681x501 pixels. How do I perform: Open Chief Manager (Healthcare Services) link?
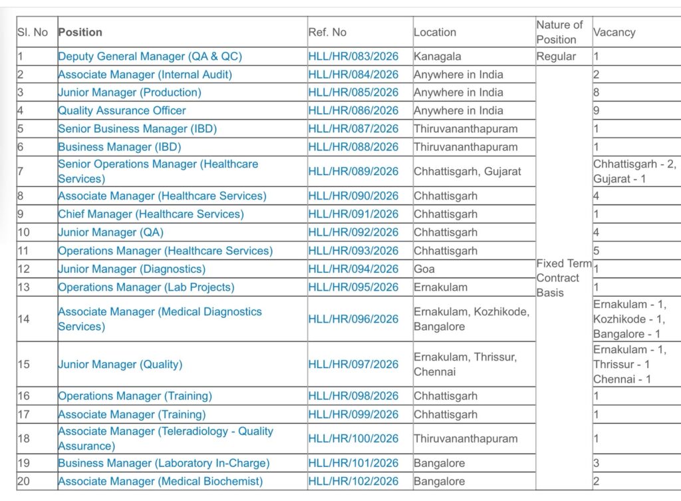151,214
